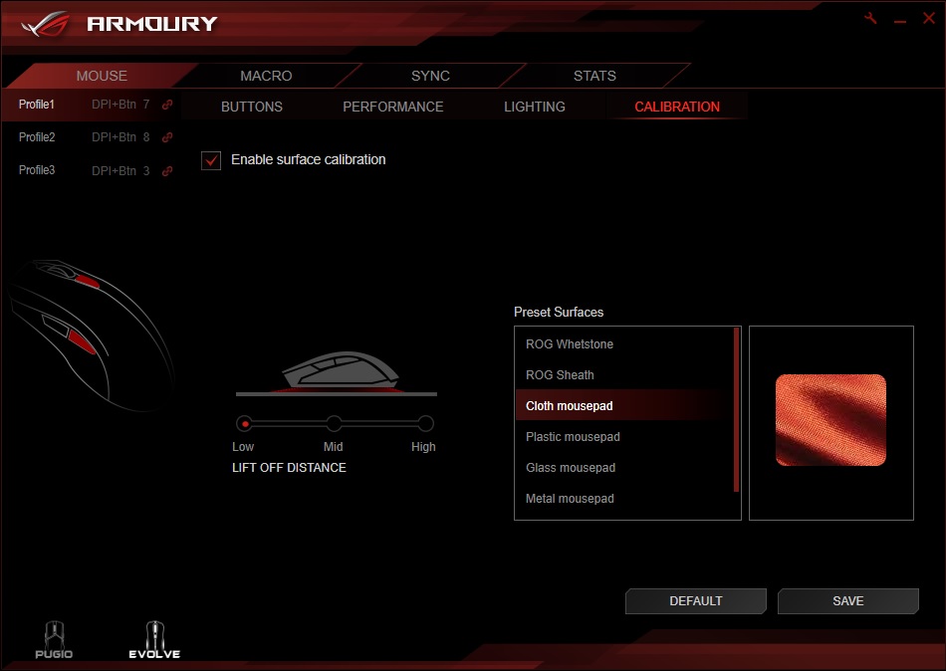Click the link icon beside Profile3
The height and width of the screenshot is (671, 946).
[x=167, y=171]
